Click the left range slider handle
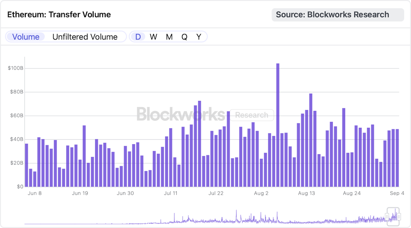Screen dimensions: 411x228 (x=387, y=217)
